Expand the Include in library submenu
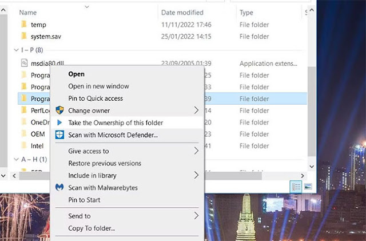The height and width of the screenshot is (241, 366). pyautogui.click(x=197, y=175)
